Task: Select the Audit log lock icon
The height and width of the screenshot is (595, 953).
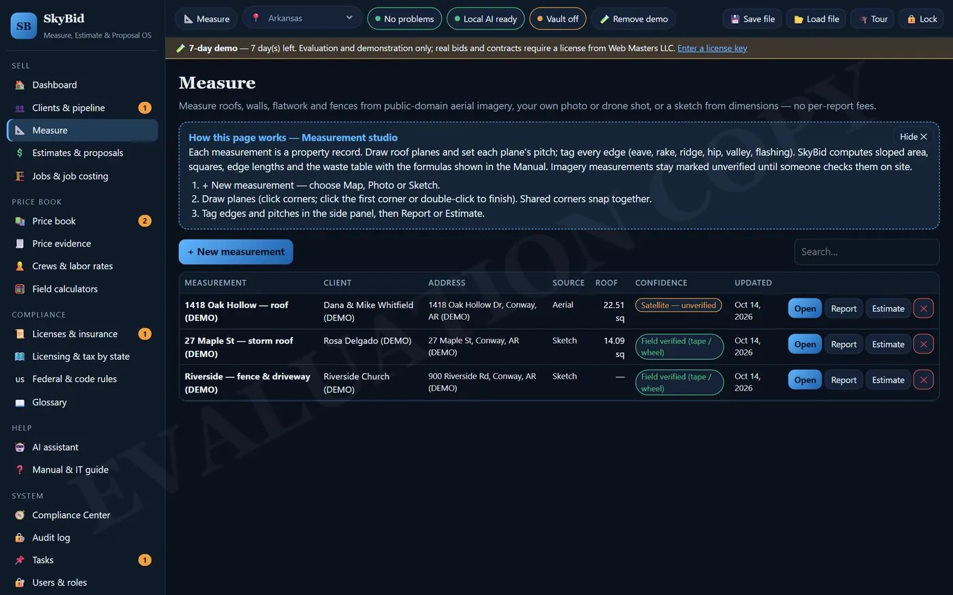Action: (x=20, y=538)
